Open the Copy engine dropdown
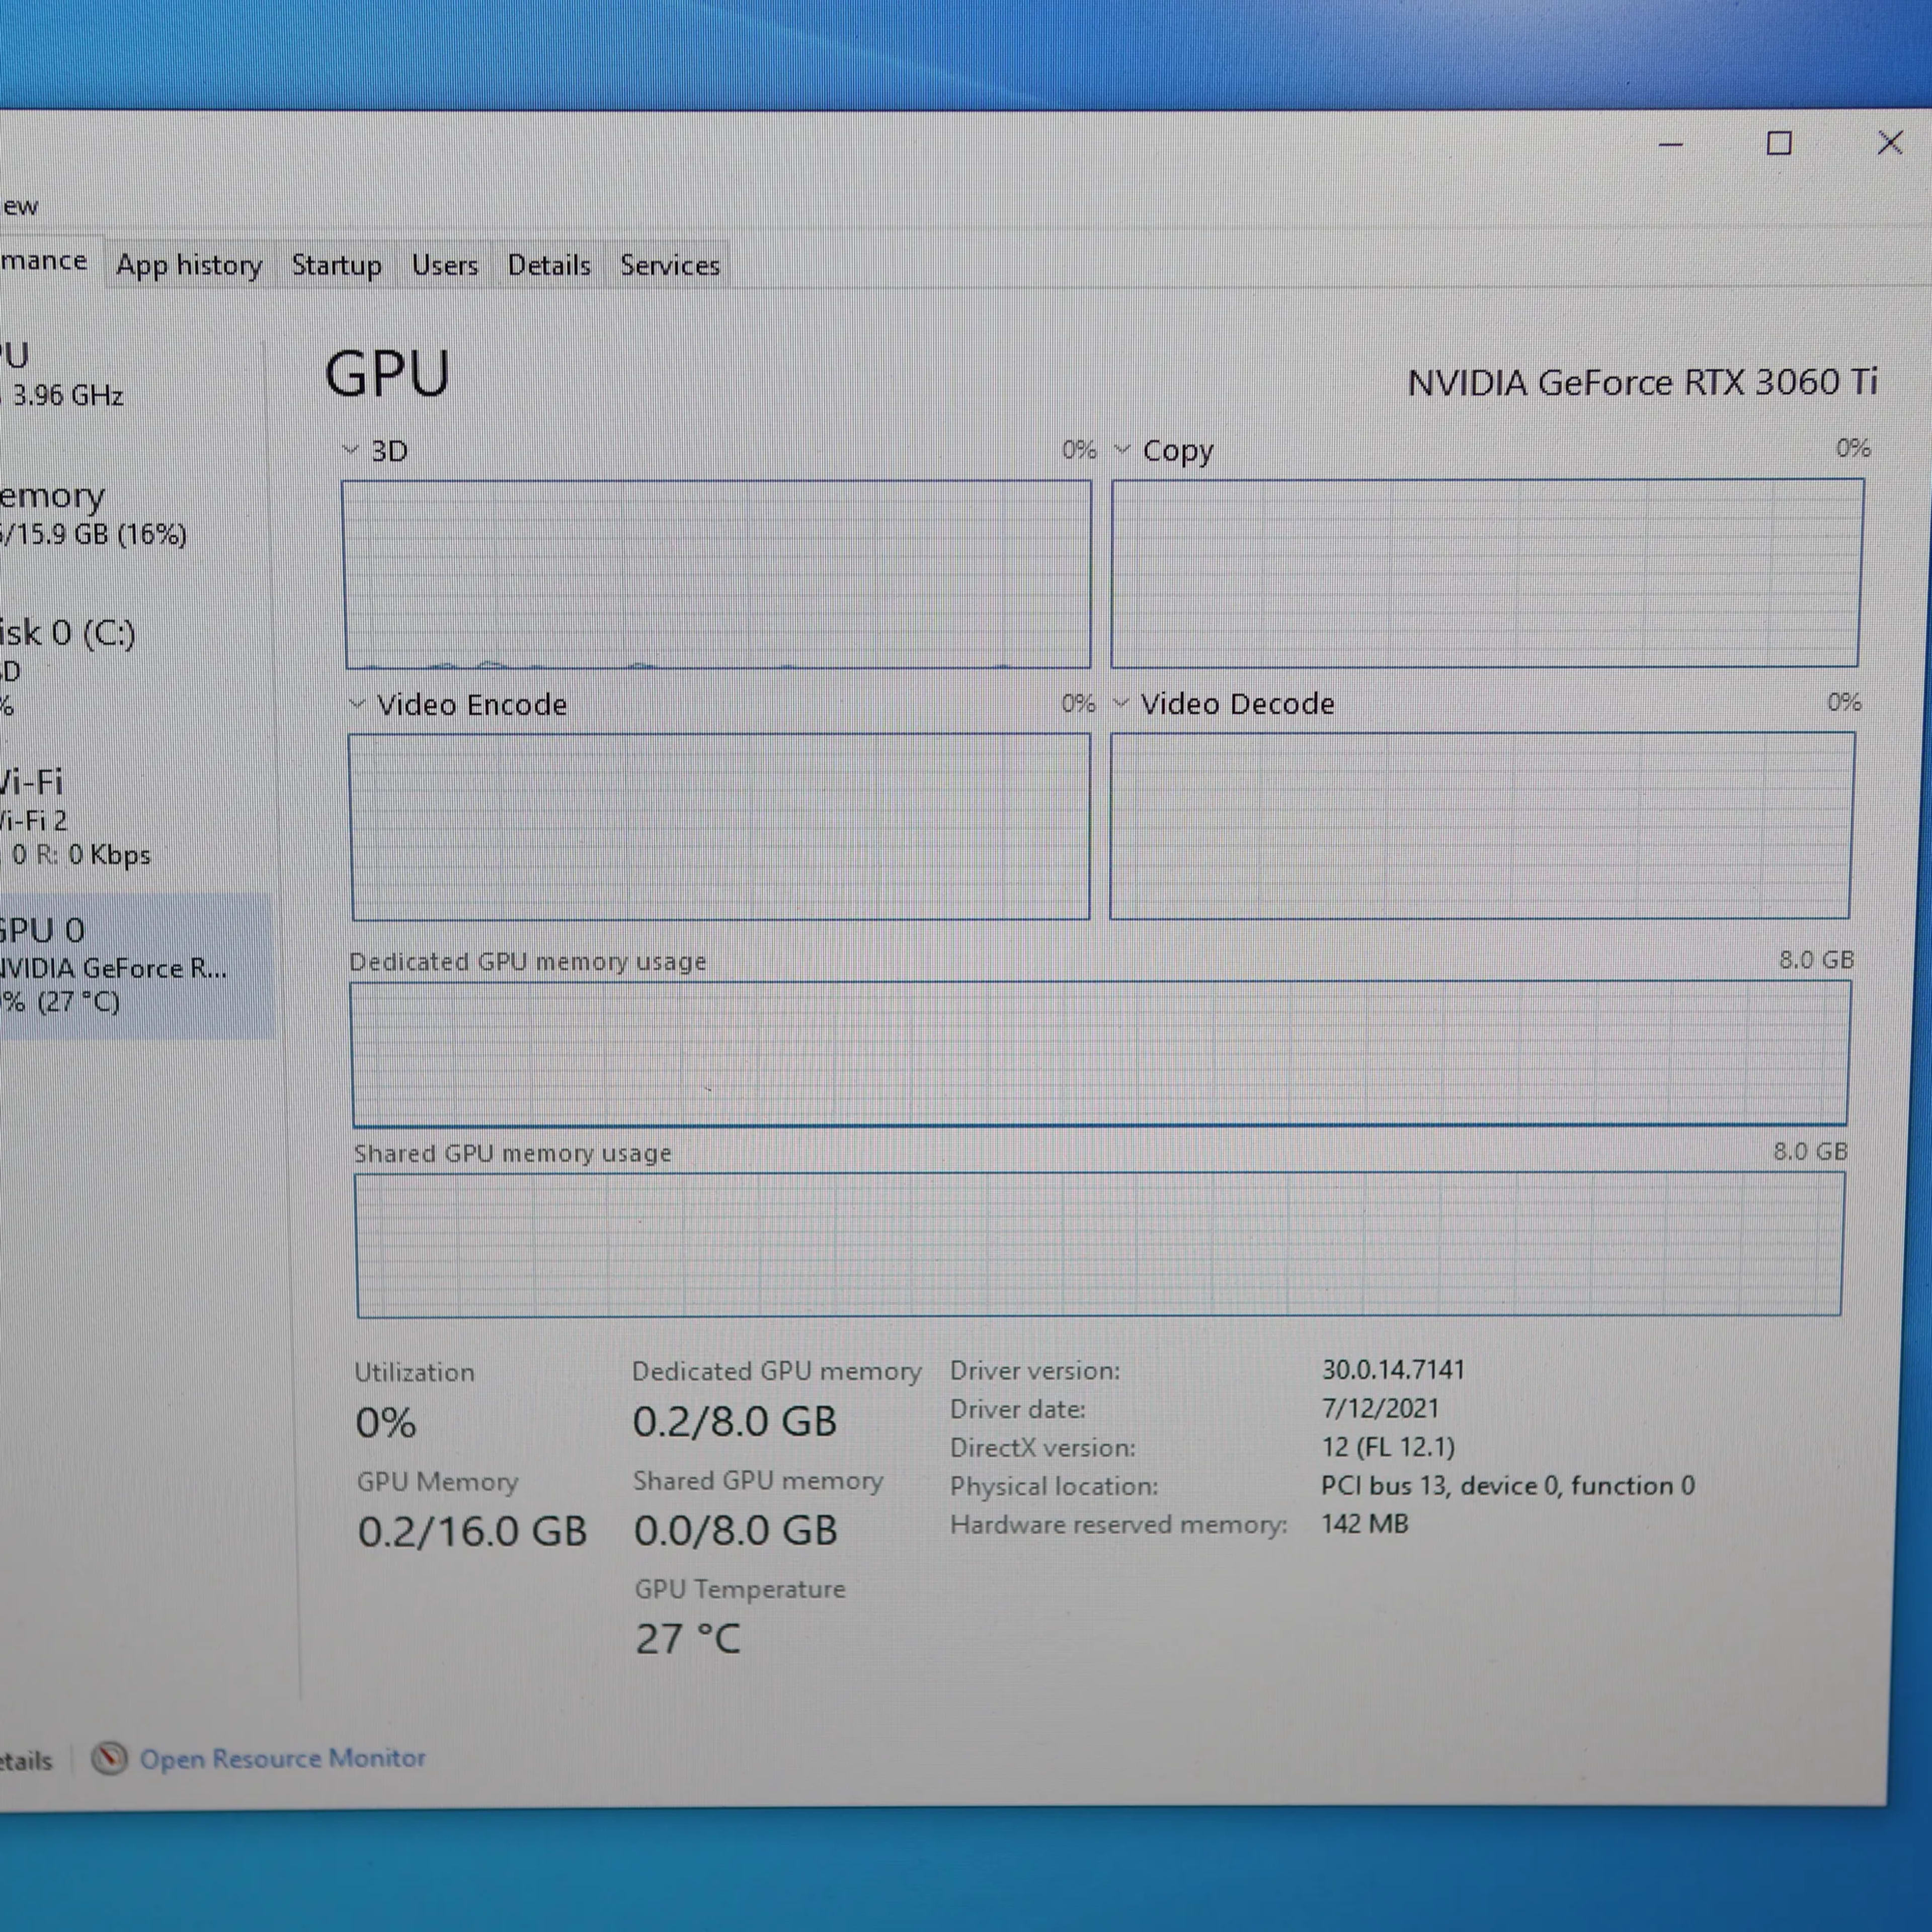1932x1932 pixels. tap(1122, 450)
